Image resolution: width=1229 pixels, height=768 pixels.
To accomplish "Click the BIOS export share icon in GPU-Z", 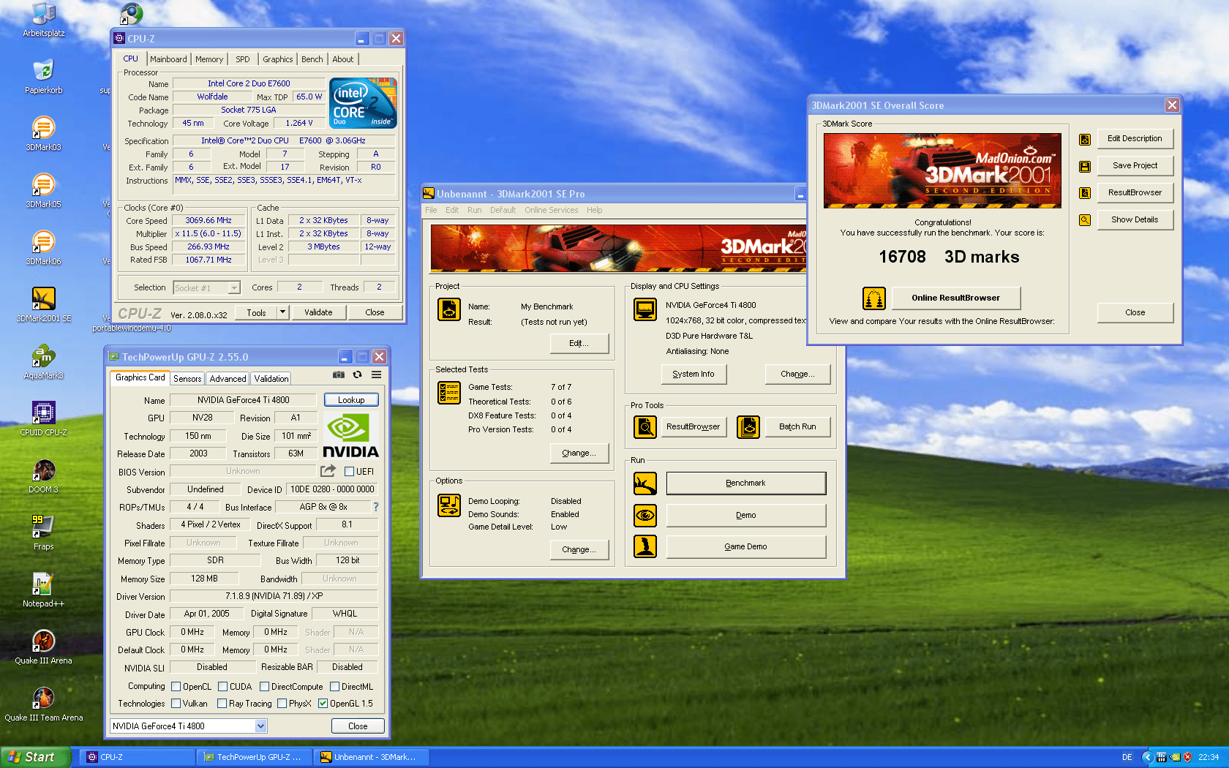I will click(328, 471).
